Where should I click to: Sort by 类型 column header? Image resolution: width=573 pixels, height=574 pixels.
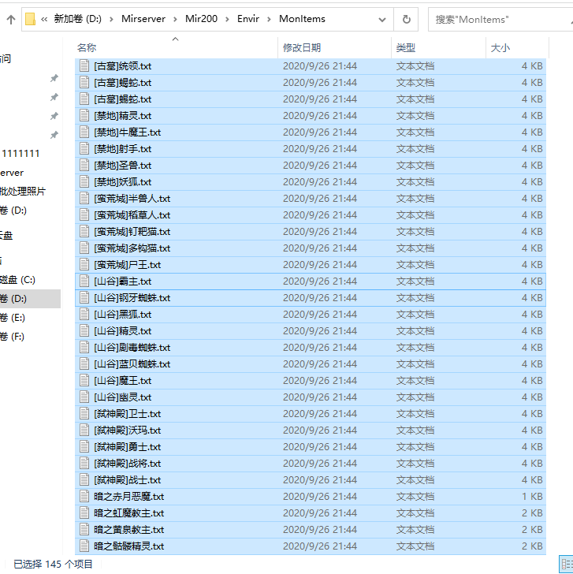click(x=405, y=47)
